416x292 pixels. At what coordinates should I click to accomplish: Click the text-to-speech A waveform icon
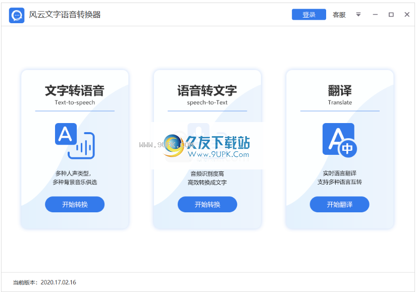pyautogui.click(x=75, y=141)
